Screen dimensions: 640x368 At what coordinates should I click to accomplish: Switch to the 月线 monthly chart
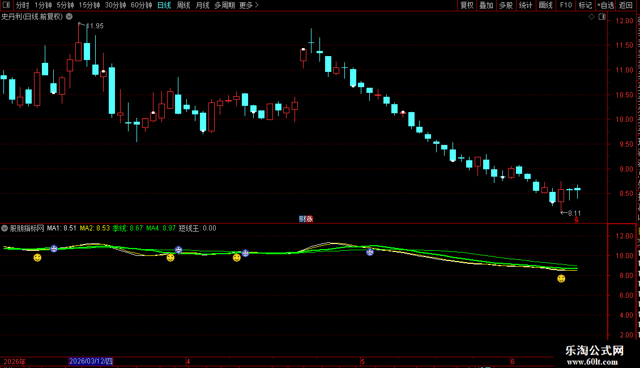(202, 5)
